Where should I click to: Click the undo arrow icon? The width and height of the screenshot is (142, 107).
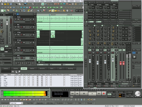(33, 4)
